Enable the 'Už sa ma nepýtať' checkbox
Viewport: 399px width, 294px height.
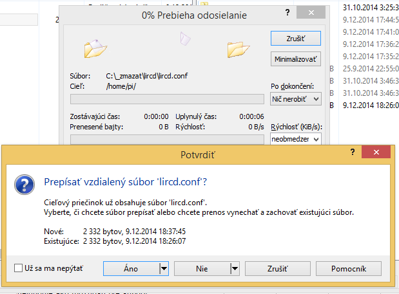pyautogui.click(x=18, y=268)
